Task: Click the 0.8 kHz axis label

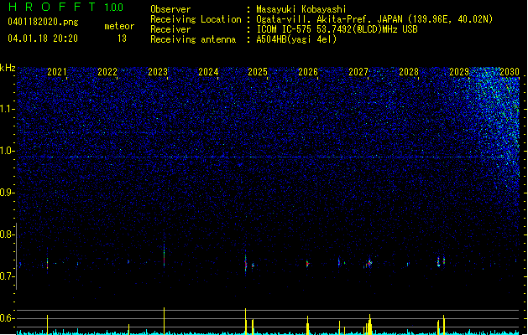Action: pos(7,234)
